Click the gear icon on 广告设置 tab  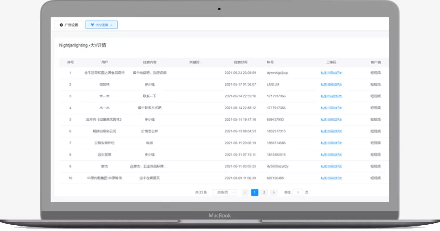(x=61, y=25)
